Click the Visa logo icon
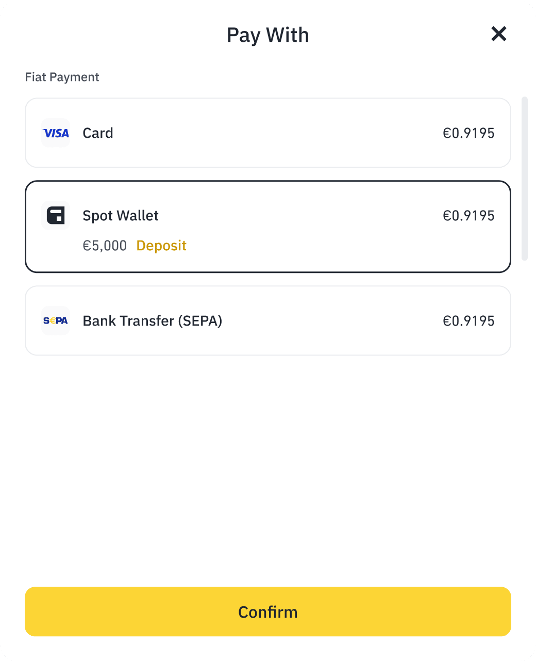This screenshot has width=536, height=661. click(56, 133)
